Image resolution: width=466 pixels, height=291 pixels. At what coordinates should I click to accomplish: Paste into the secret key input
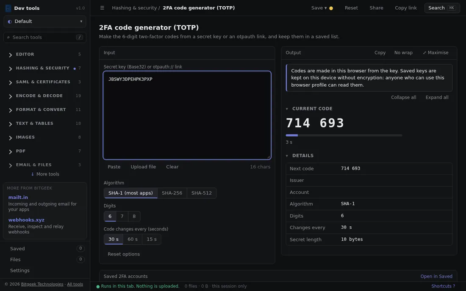[x=114, y=167]
